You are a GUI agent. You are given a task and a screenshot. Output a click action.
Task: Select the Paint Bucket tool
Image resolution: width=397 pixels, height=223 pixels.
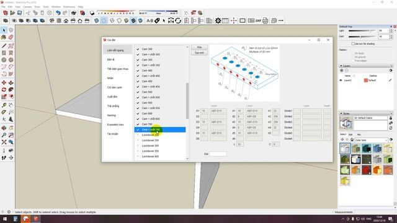pos(4,37)
